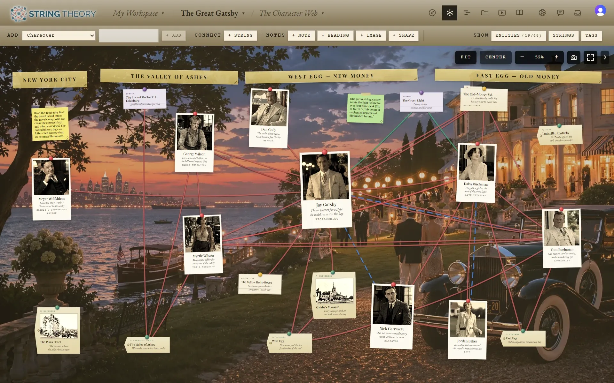Zoom out with the minus button
This screenshot has height=383, width=614.
[522, 57]
